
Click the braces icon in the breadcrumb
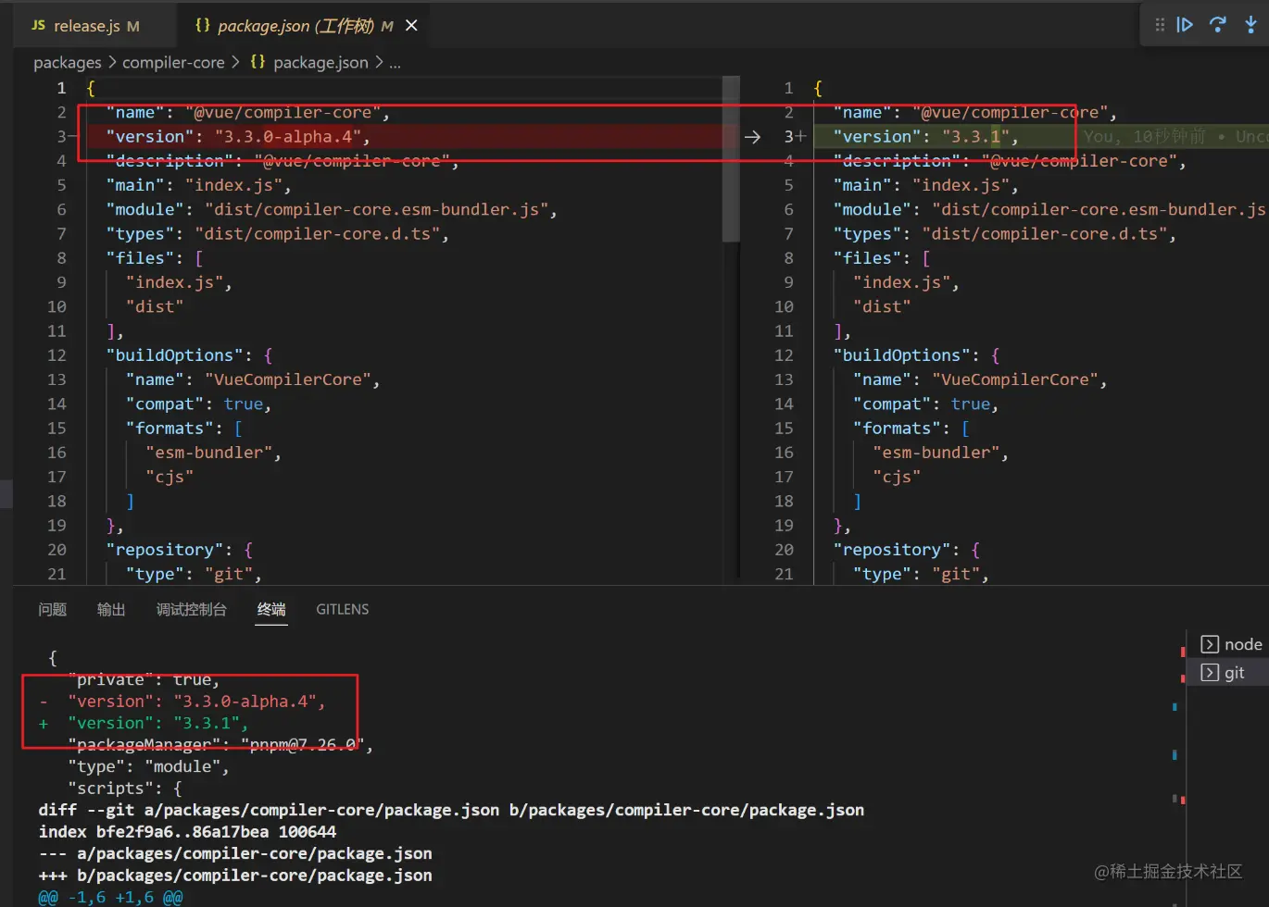pyautogui.click(x=258, y=62)
